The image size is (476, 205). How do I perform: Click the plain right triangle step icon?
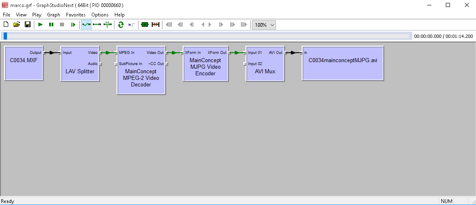coord(210,25)
